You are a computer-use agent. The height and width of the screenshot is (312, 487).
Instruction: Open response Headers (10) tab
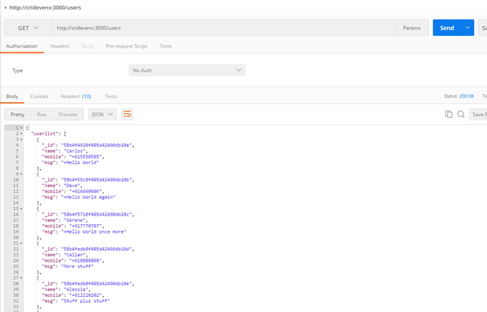tap(76, 96)
